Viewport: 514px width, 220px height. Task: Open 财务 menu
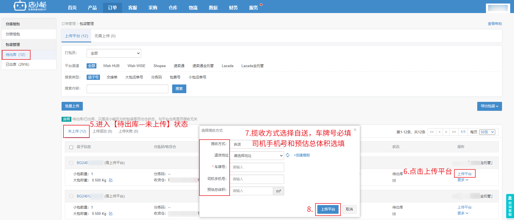[233, 8]
